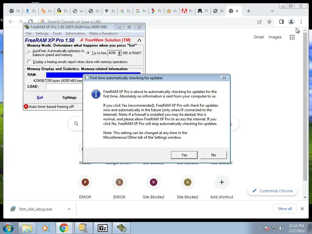Switch to the shield Ac tab
This screenshot has width=312, height=234.
pos(110,11)
